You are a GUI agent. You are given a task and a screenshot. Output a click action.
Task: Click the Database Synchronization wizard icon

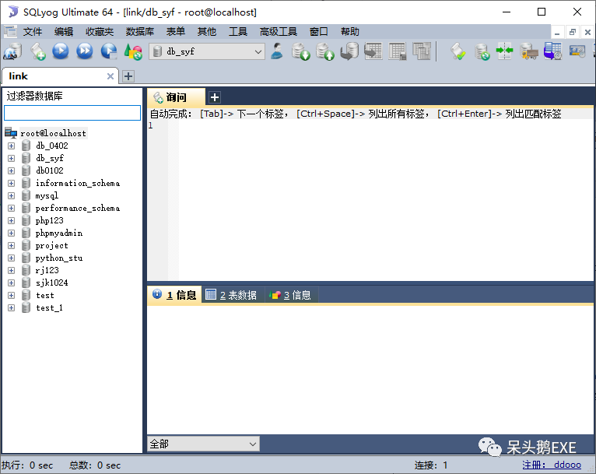[482, 51]
